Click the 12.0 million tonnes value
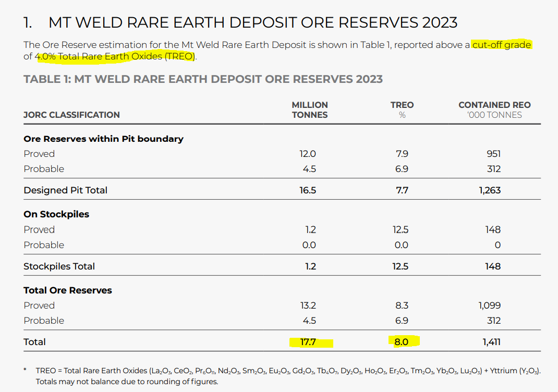The width and height of the screenshot is (558, 392). (308, 154)
